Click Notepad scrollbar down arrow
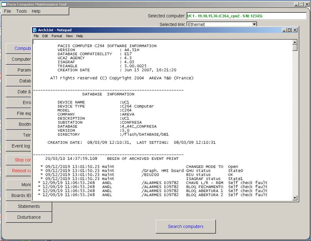 [295, 198]
